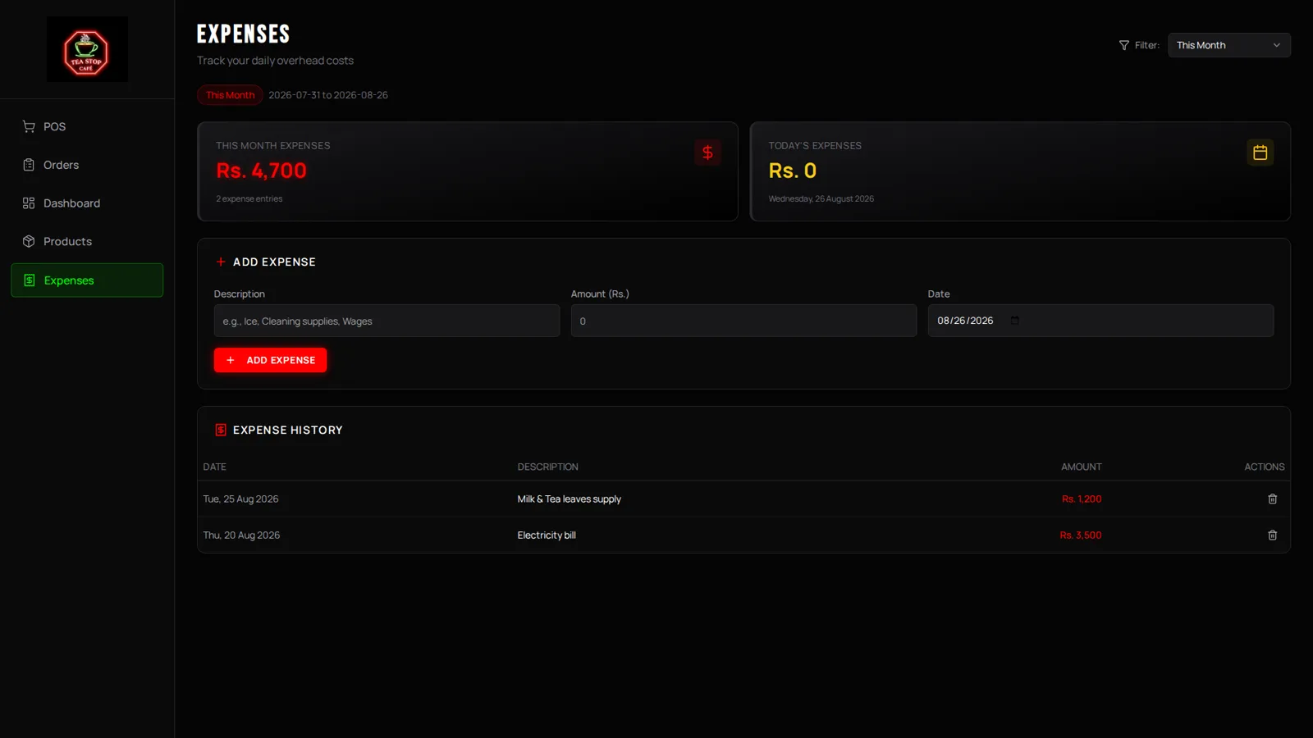The height and width of the screenshot is (738, 1313).
Task: Click the Expense History heading icon
Action: pyautogui.click(x=221, y=430)
